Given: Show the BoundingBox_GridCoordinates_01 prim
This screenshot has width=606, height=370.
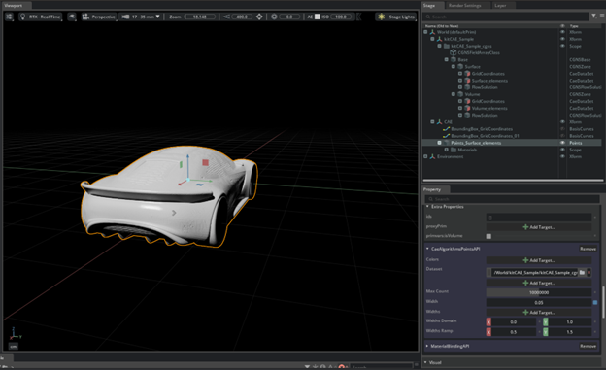Looking at the screenshot, I should point(562,136).
